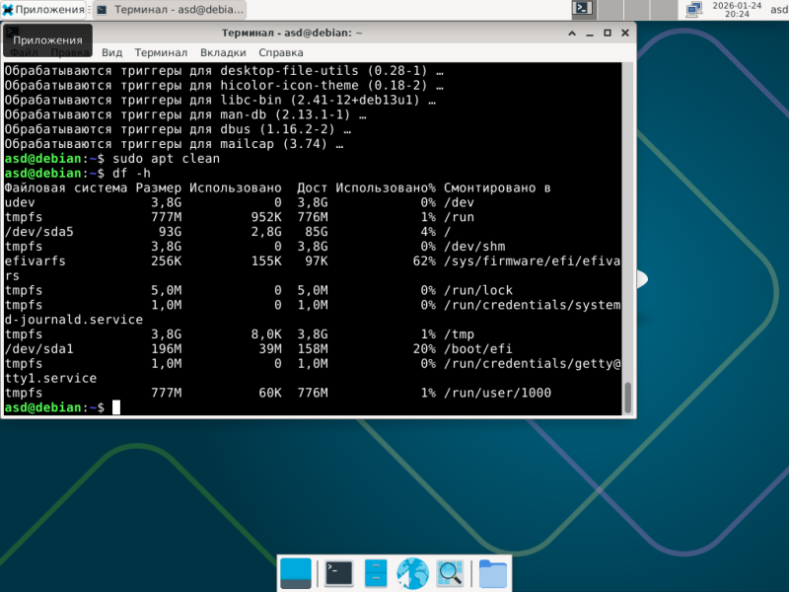Click the clock showing 2026-01-24 20:24
789x592 pixels.
(737, 10)
